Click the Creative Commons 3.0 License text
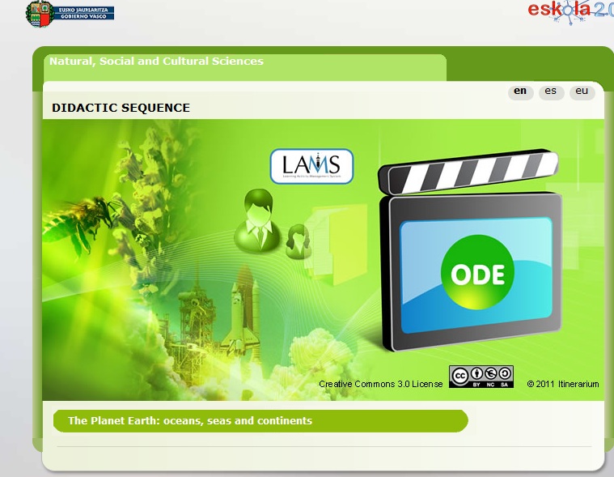614x477 pixels. click(x=380, y=384)
